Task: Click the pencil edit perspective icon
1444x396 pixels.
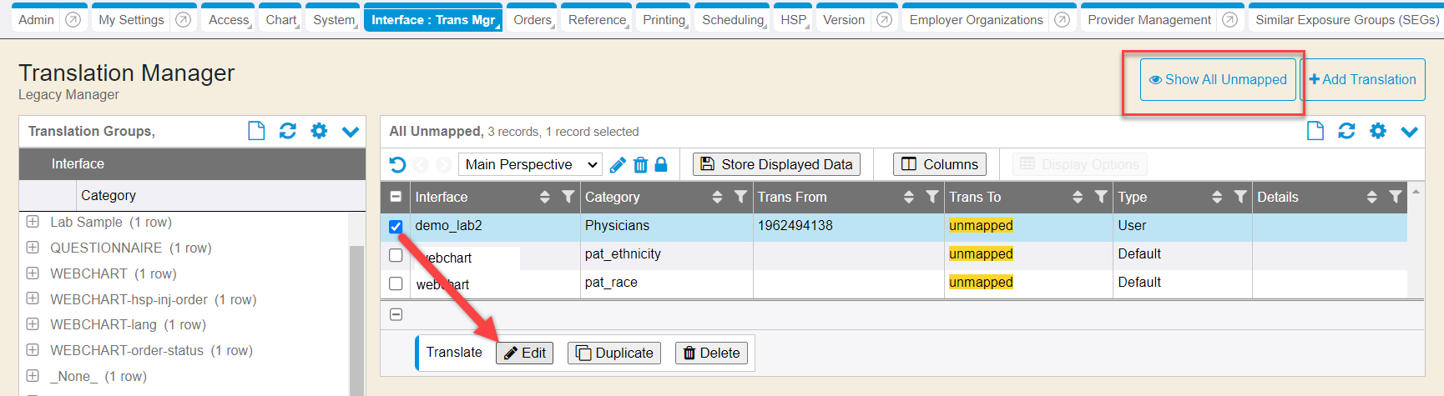Action: coord(618,165)
